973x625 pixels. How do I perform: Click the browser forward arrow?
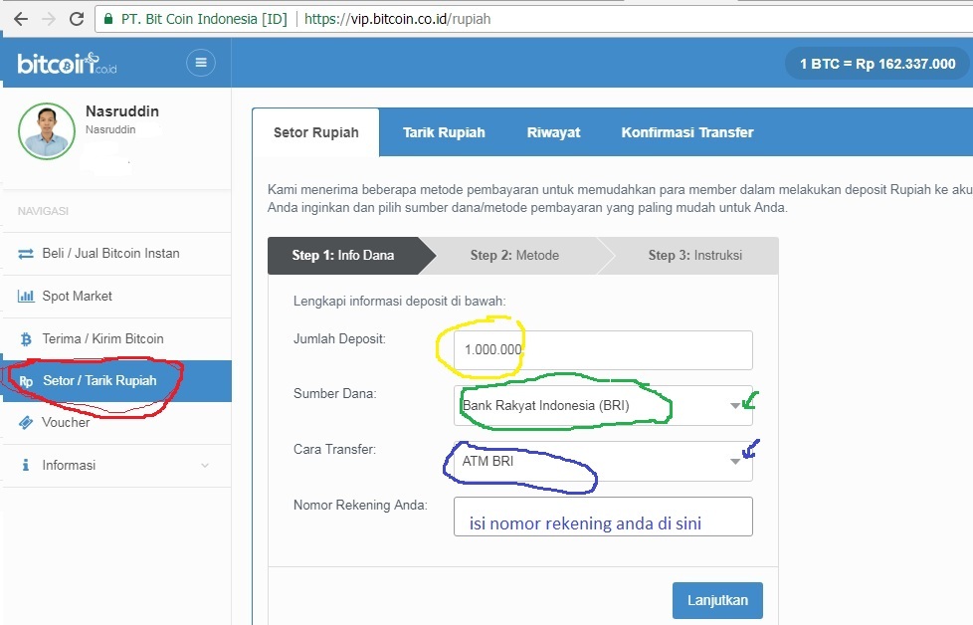point(49,19)
